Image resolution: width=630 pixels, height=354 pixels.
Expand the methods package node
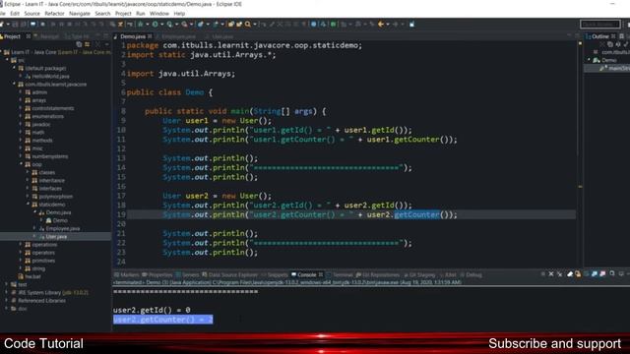21,140
